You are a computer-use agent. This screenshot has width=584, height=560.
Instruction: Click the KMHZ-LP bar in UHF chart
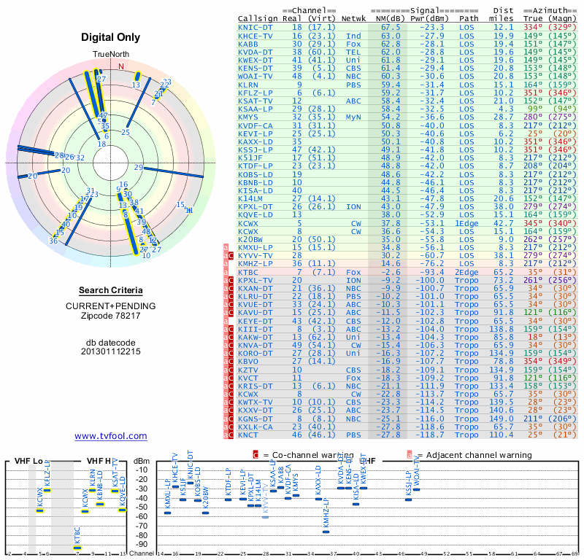326,532
